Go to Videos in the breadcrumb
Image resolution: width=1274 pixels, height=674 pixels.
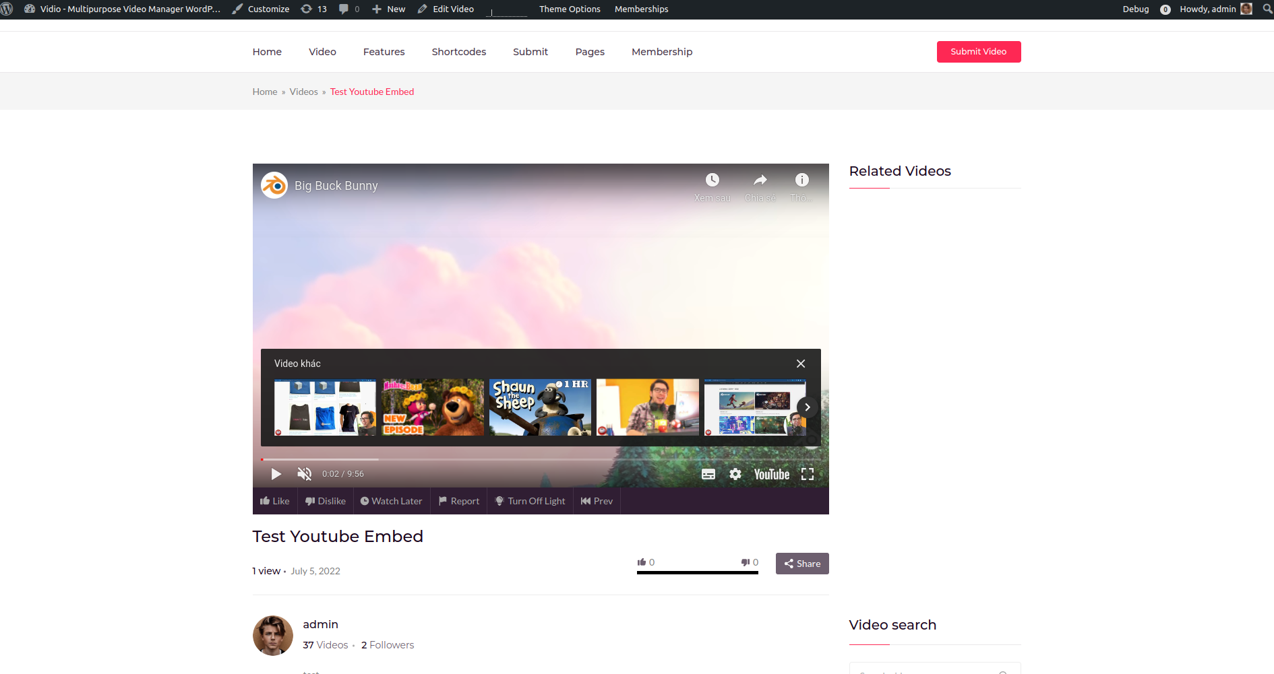pos(303,92)
